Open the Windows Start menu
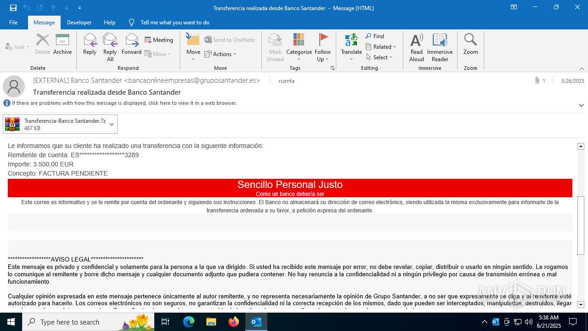 [11, 322]
